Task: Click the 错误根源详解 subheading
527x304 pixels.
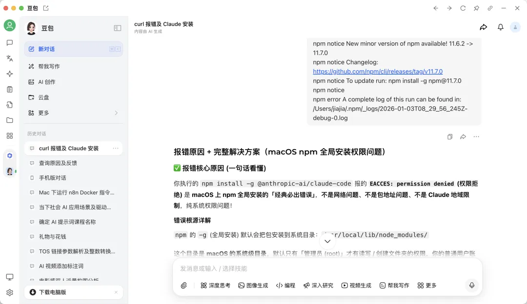Action: [192, 221]
